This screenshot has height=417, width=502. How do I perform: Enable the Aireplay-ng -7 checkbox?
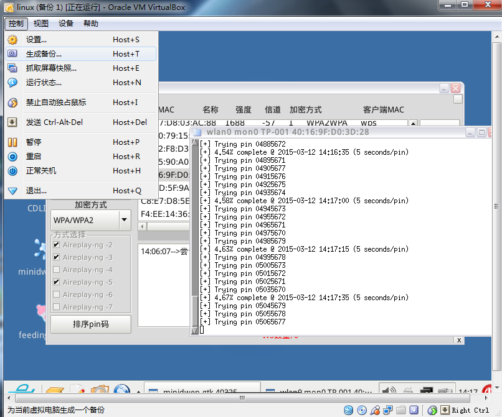click(x=56, y=307)
